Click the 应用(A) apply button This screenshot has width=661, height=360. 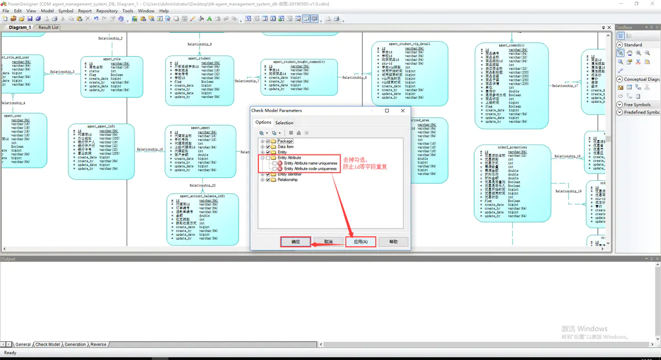361,242
